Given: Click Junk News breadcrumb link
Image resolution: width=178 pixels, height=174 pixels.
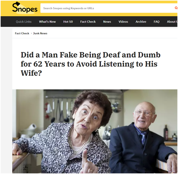Looking at the screenshot, I should 40,33.
